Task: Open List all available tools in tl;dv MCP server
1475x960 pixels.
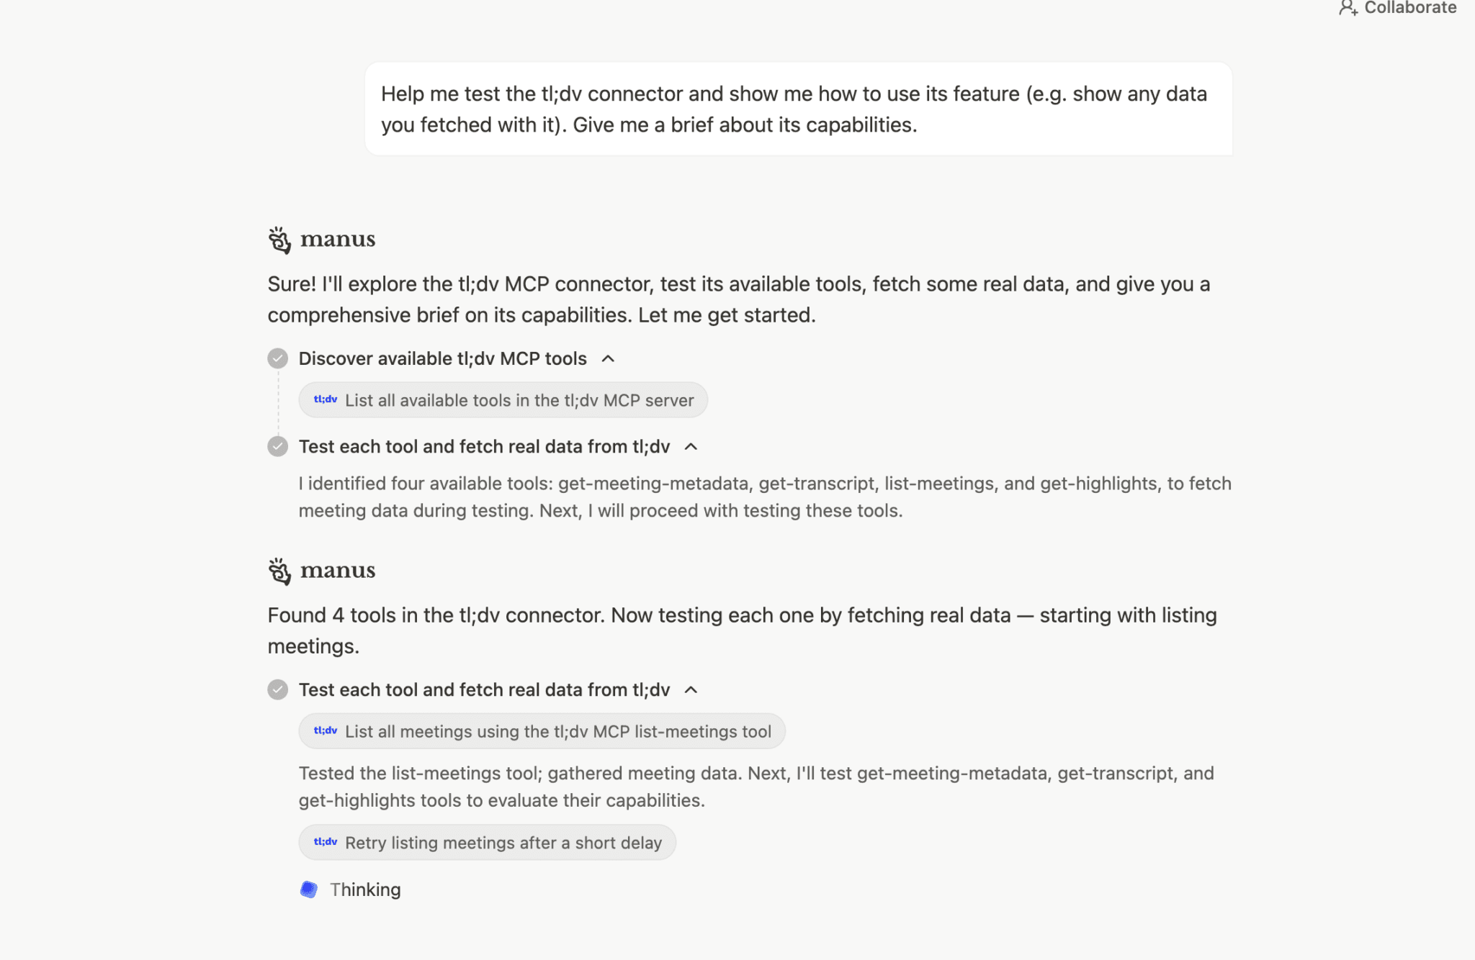Action: coord(519,400)
